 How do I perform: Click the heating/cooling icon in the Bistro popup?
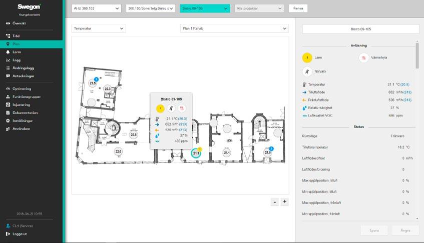182,108
